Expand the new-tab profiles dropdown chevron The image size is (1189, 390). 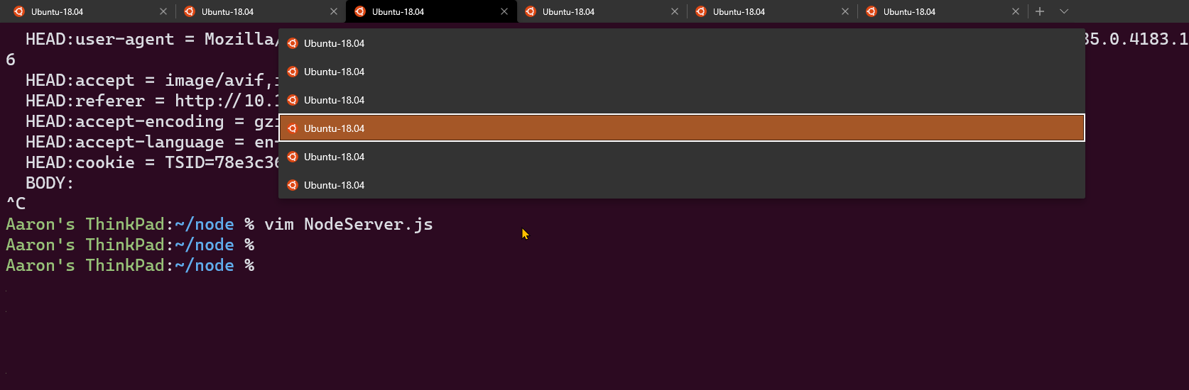click(x=1064, y=11)
